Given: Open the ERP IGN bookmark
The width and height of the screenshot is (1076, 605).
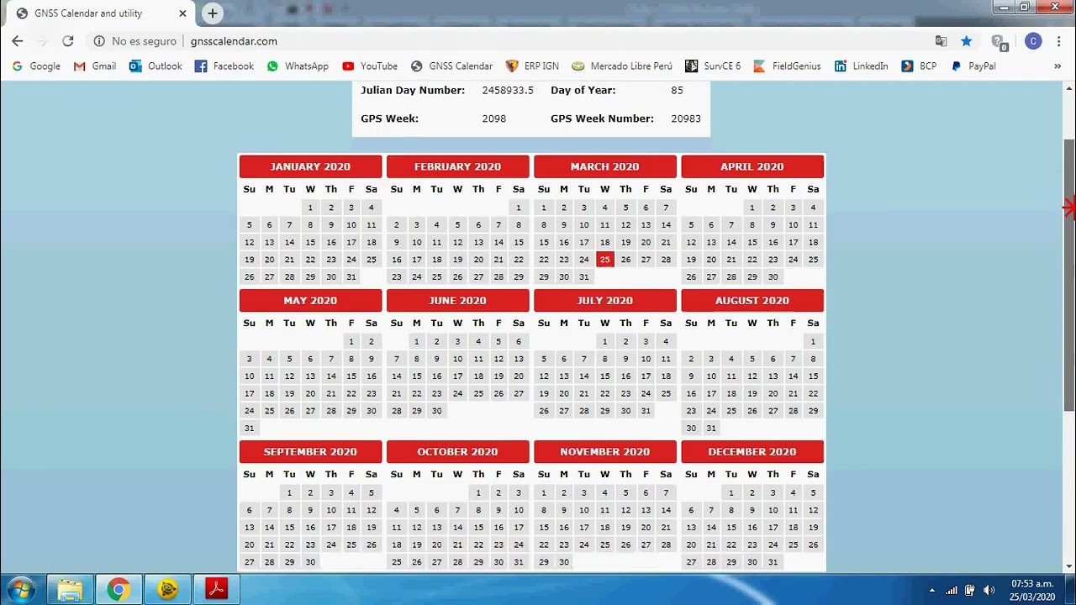Looking at the screenshot, I should coord(532,66).
